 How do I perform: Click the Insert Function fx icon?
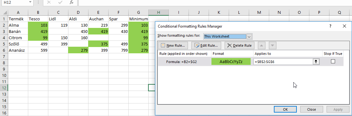pos(72,2)
